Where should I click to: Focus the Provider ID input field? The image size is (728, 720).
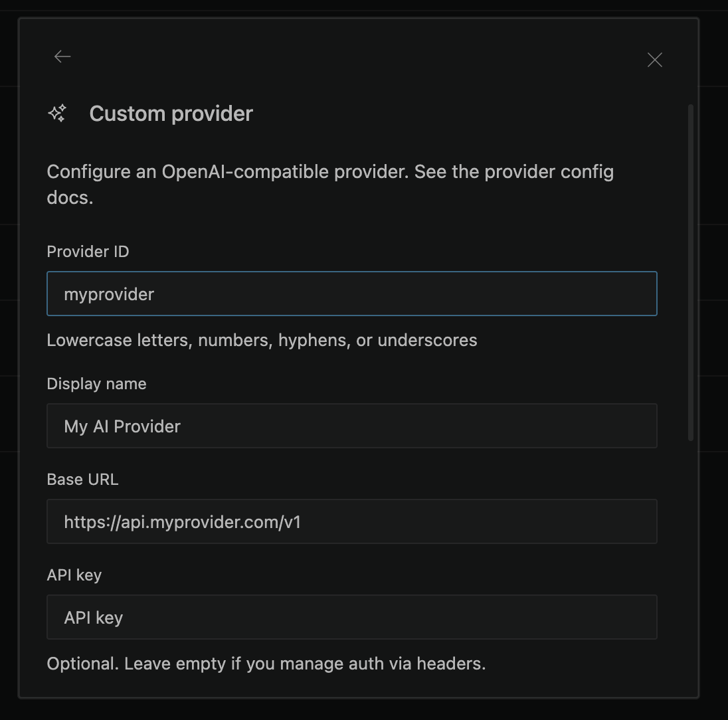pyautogui.click(x=351, y=294)
